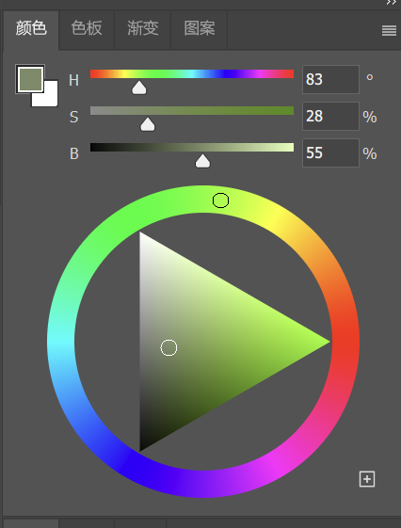Open the 图案 tab
Screen dimensions: 401x528
[x=200, y=28]
